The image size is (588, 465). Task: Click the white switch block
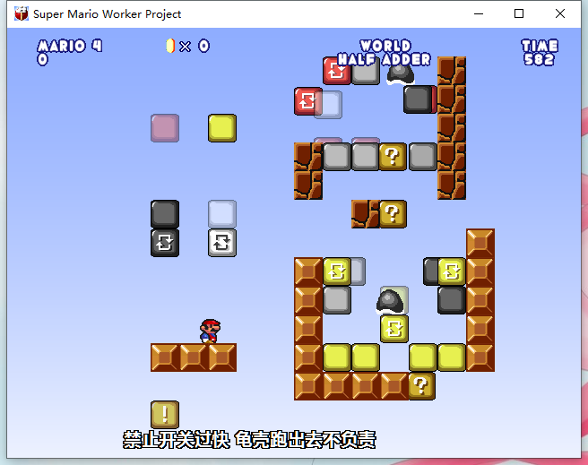[222, 243]
